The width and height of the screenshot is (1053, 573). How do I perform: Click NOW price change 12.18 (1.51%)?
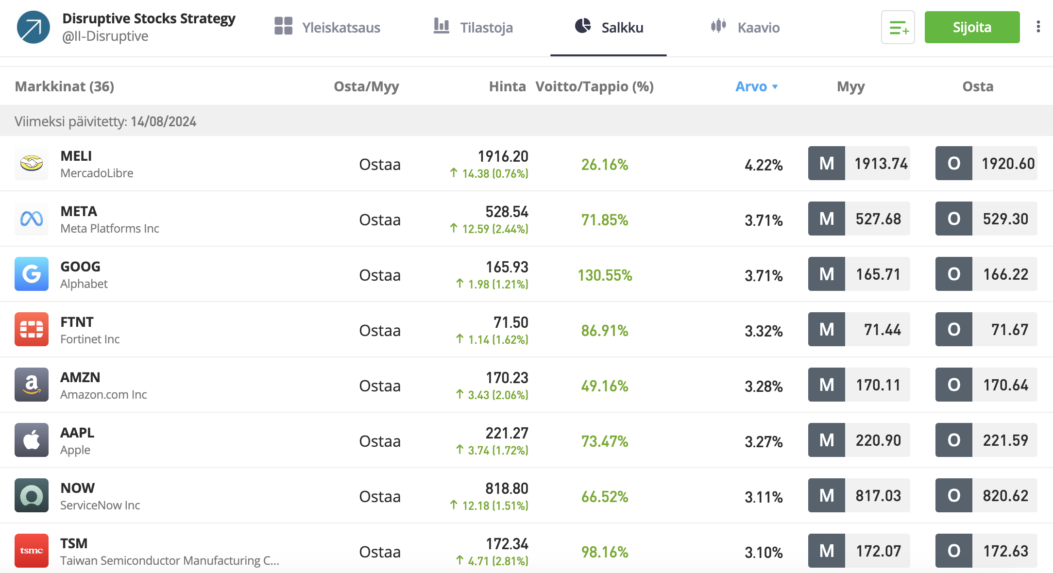[489, 506]
